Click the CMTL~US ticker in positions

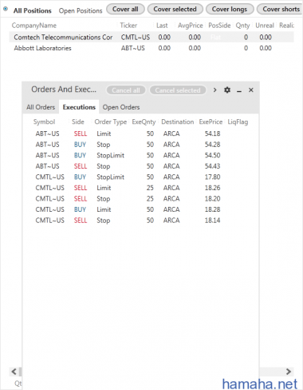[136, 37]
